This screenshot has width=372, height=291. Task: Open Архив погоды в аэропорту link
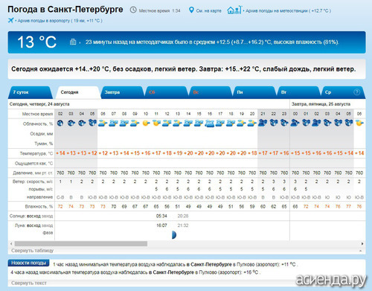60,21
